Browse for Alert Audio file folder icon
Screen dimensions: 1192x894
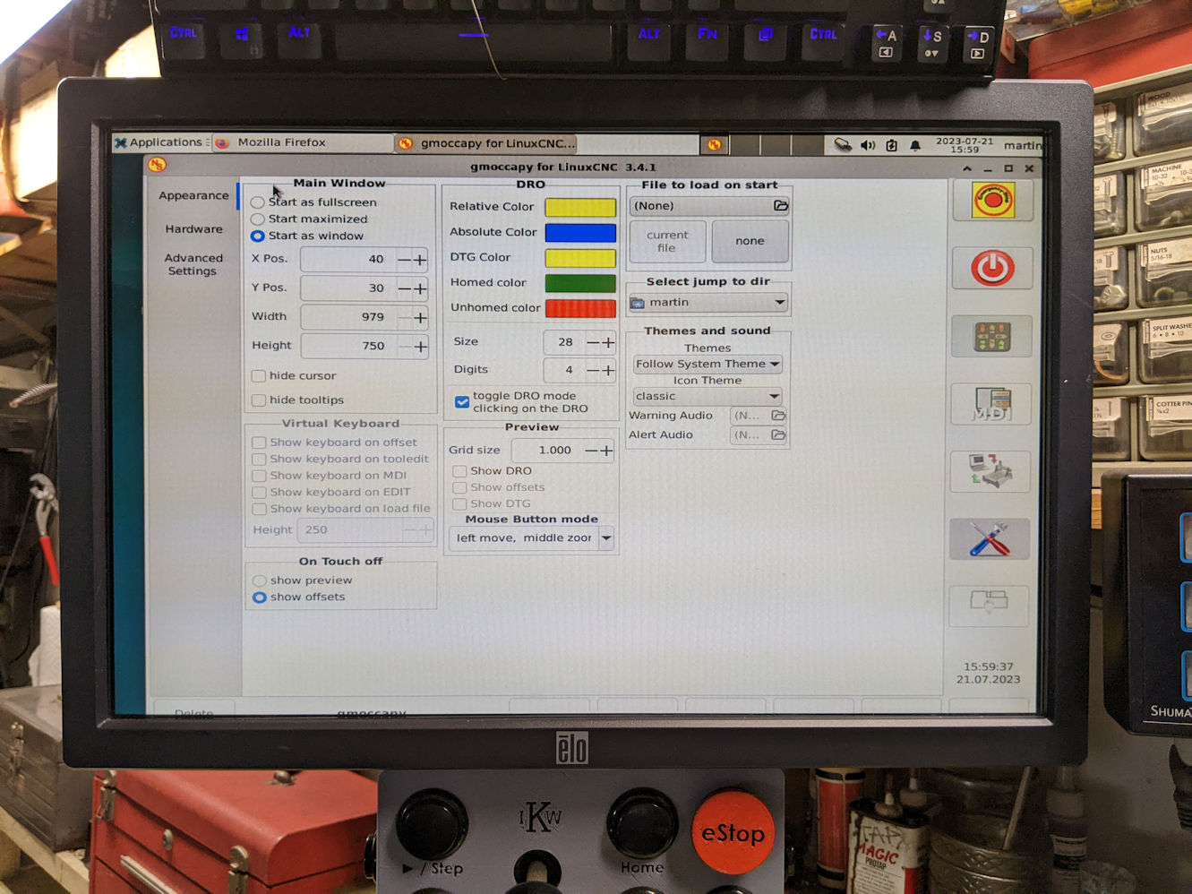click(778, 435)
